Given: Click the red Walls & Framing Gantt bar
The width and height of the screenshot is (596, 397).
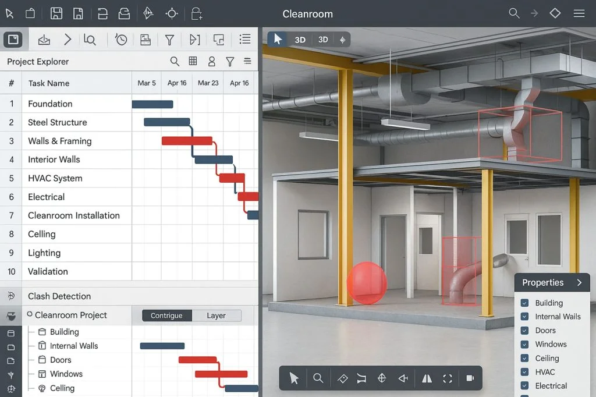Looking at the screenshot, I should click(187, 141).
